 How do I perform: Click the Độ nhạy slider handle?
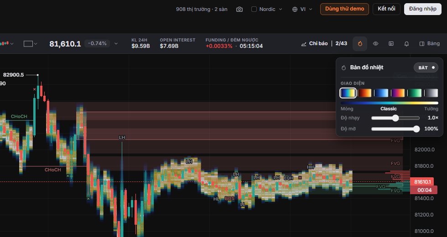pos(395,118)
